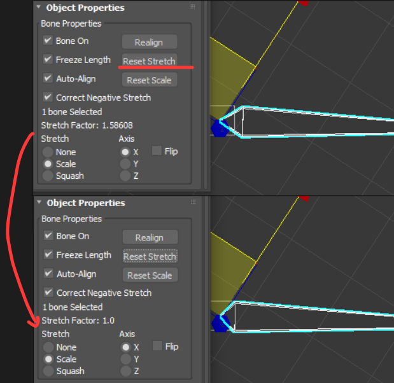Click upper Object Properties rollout grip dots
Image resolution: width=394 pixels, height=383 pixels.
click(193, 6)
